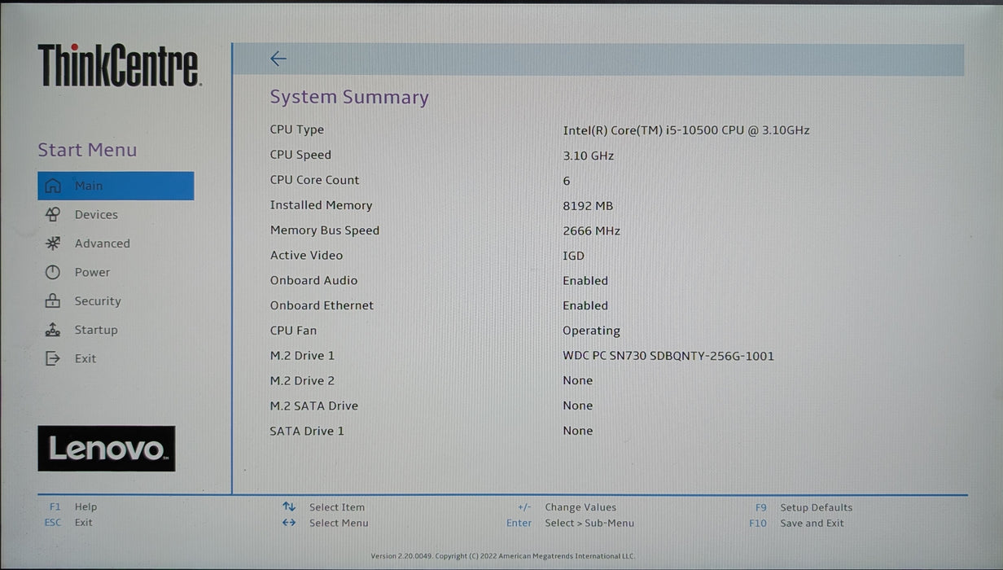Image resolution: width=1003 pixels, height=570 pixels.
Task: Click the 3.10 GHz value
Action: point(588,156)
